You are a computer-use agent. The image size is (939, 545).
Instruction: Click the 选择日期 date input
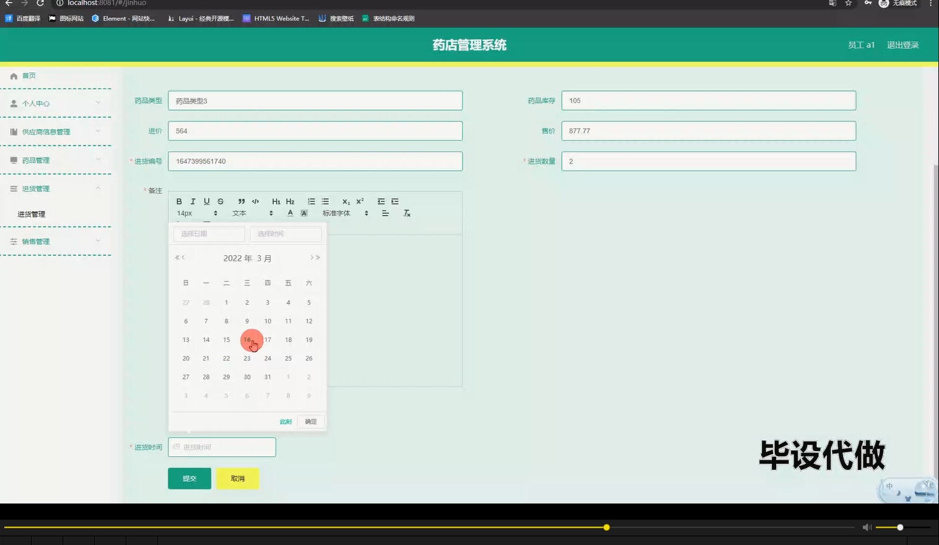coord(209,233)
